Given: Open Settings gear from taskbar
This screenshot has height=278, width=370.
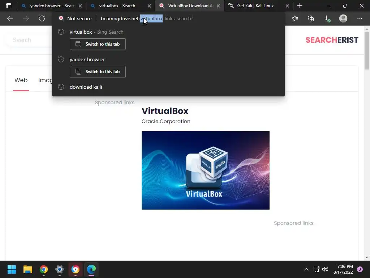Looking at the screenshot, I should [60, 269].
